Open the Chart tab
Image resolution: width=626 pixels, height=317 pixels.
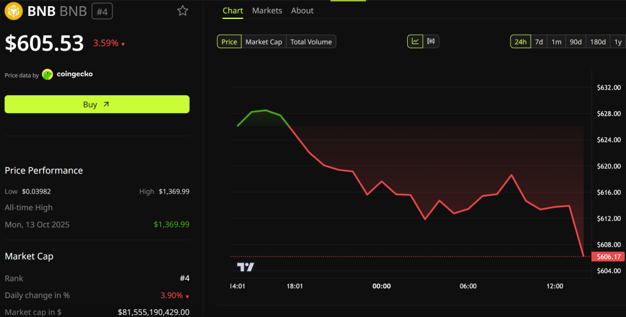[233, 11]
